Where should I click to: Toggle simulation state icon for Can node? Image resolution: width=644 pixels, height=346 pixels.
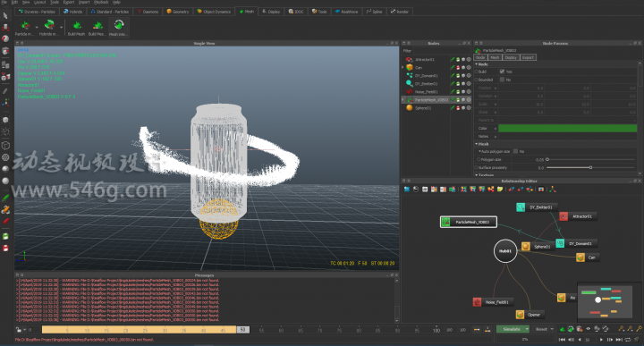click(x=458, y=67)
